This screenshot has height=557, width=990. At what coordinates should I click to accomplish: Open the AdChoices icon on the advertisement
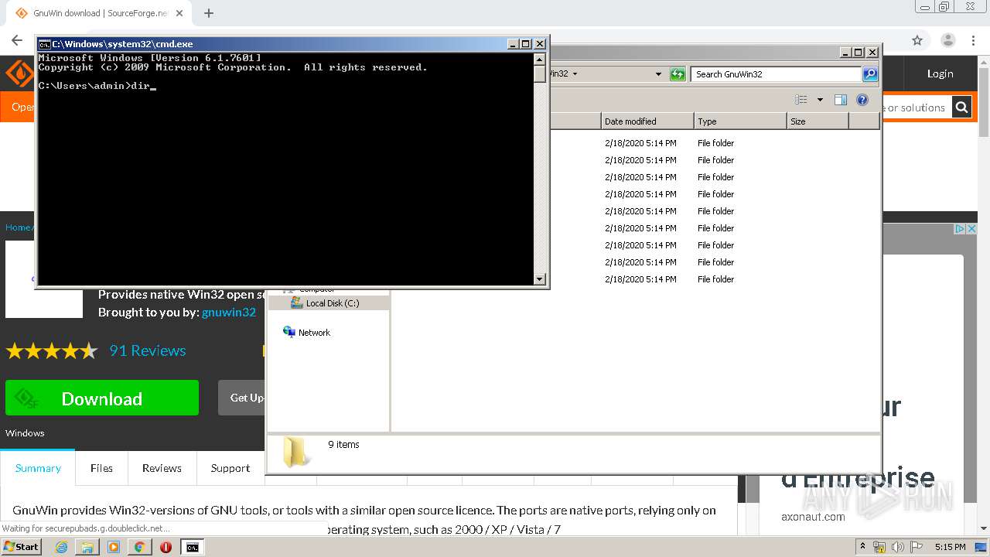tap(960, 229)
